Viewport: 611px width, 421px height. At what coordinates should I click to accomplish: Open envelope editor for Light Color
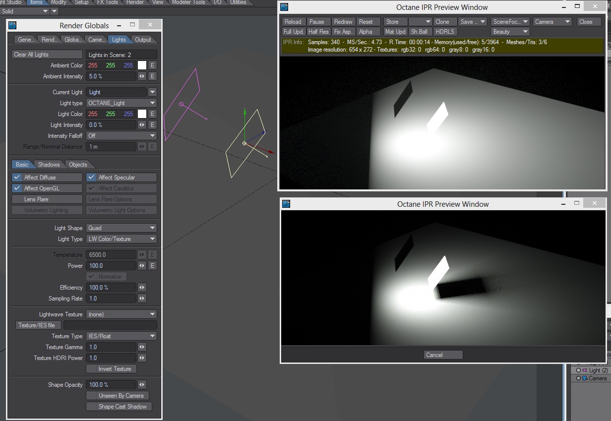pos(152,114)
